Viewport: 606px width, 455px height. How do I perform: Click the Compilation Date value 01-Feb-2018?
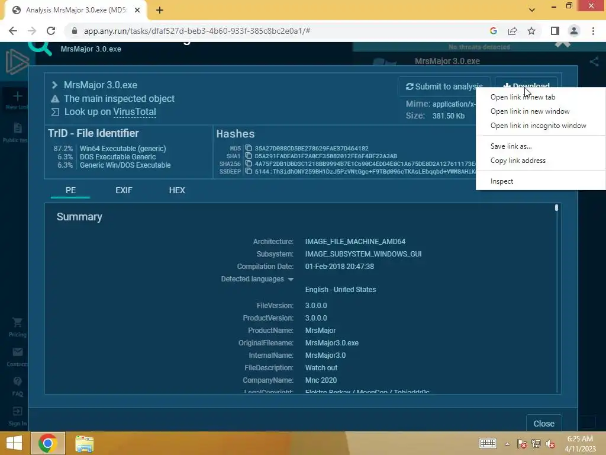click(339, 267)
